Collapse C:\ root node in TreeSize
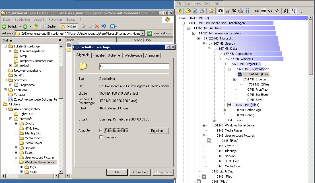Viewport: 315px width, 183px height. 178,18
